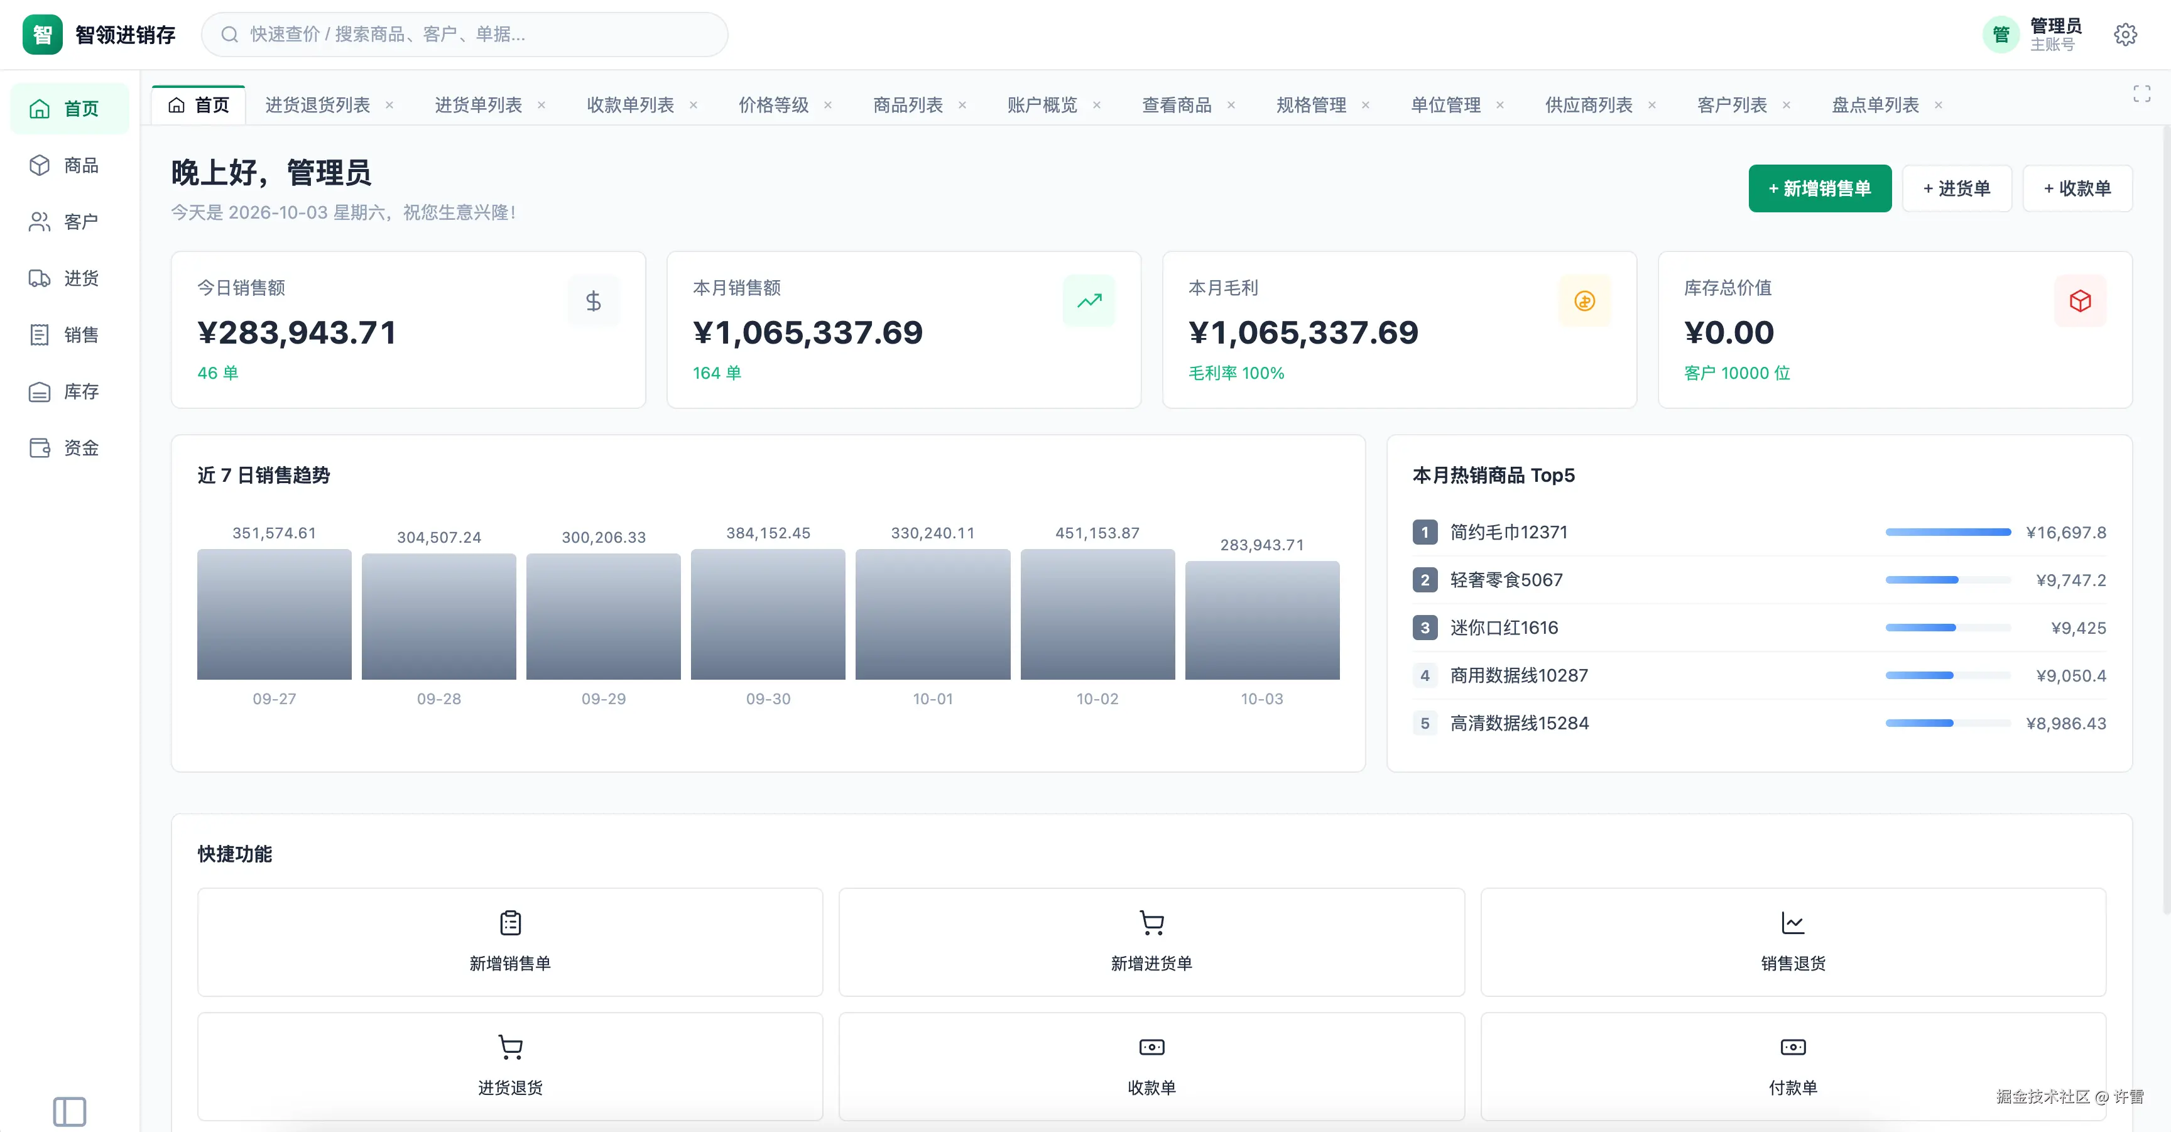This screenshot has width=2171, height=1132.
Task: Click the 管 user avatar
Action: tap(2001, 35)
